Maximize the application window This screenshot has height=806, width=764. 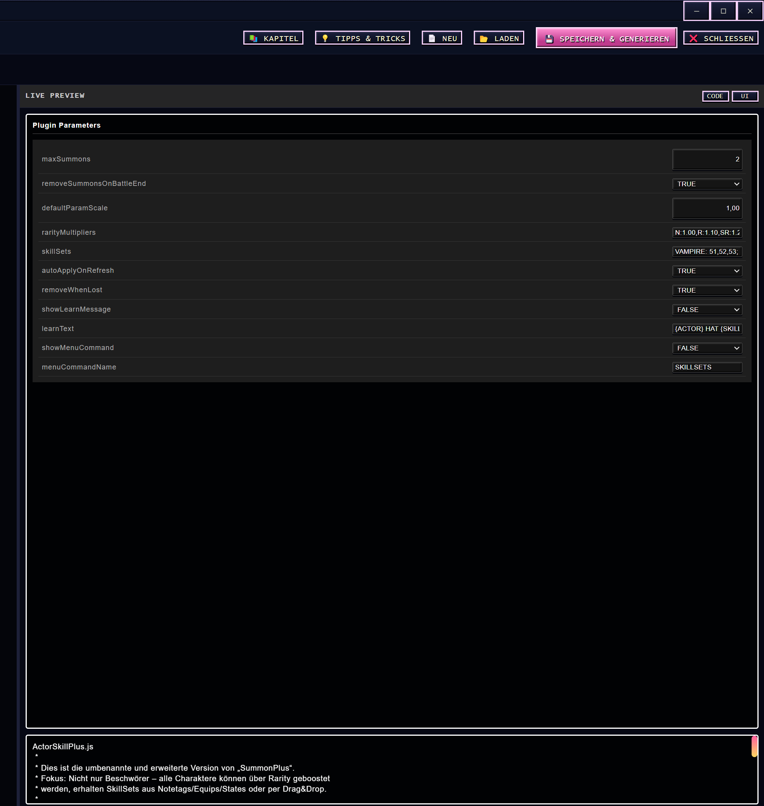coord(723,11)
